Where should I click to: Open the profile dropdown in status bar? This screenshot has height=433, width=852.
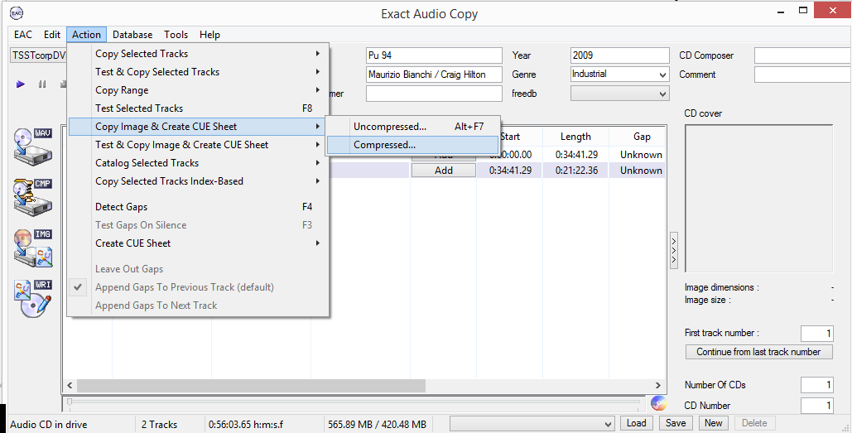(532, 424)
